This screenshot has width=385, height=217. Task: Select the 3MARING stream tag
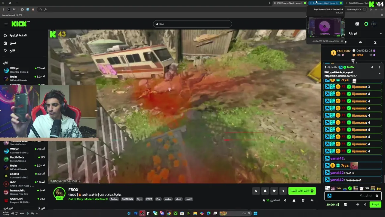[127, 199]
